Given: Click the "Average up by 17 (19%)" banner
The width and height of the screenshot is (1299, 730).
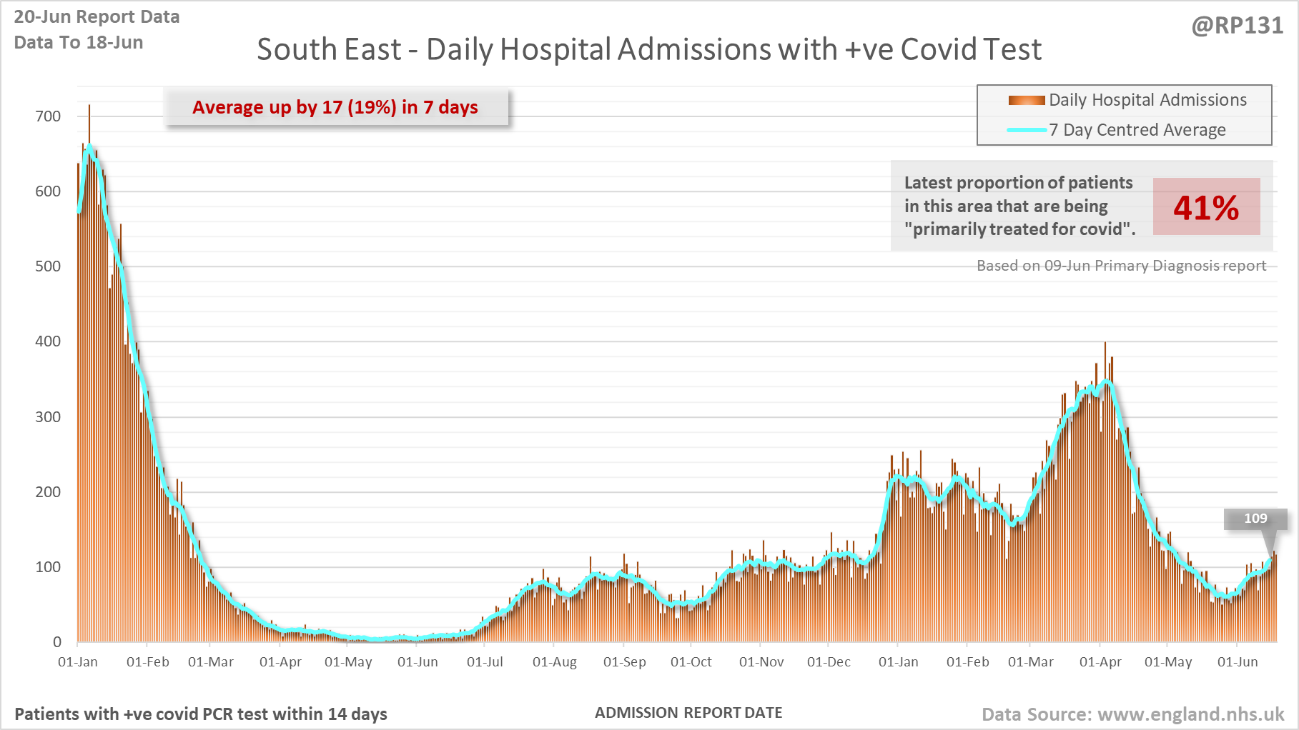Looking at the screenshot, I should pyautogui.click(x=335, y=107).
